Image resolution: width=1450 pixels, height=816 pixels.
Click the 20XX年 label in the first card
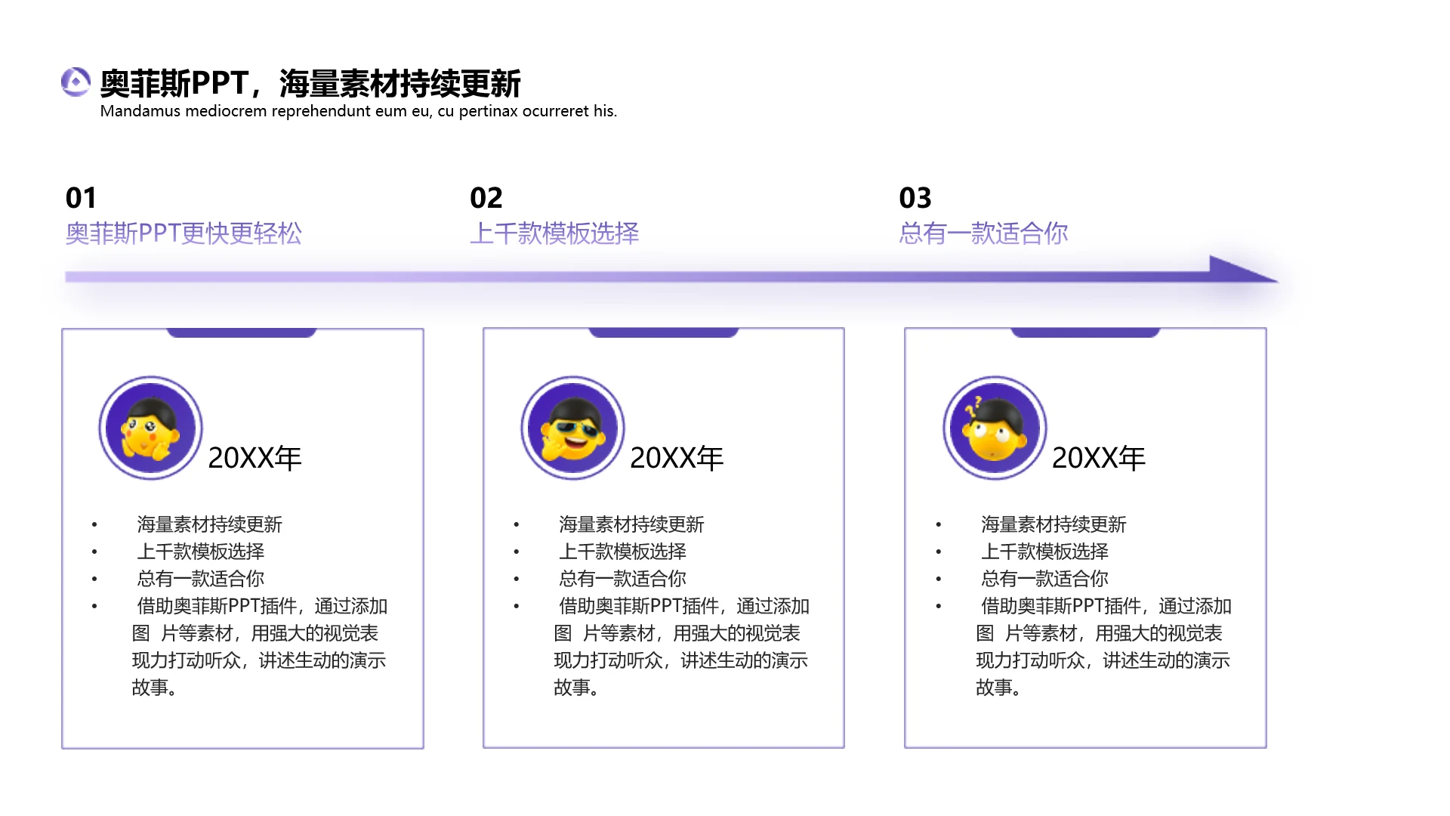255,458
